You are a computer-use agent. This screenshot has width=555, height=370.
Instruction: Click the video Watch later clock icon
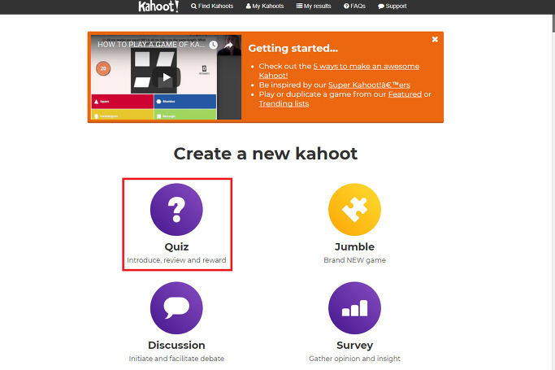[213, 45]
